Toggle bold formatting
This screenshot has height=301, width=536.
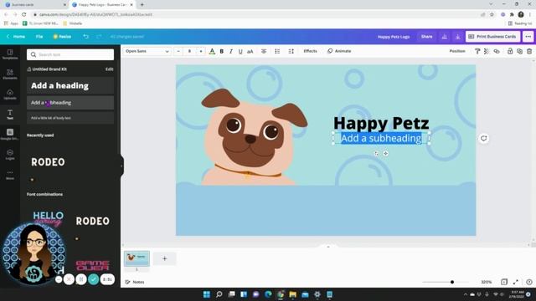click(x=221, y=51)
